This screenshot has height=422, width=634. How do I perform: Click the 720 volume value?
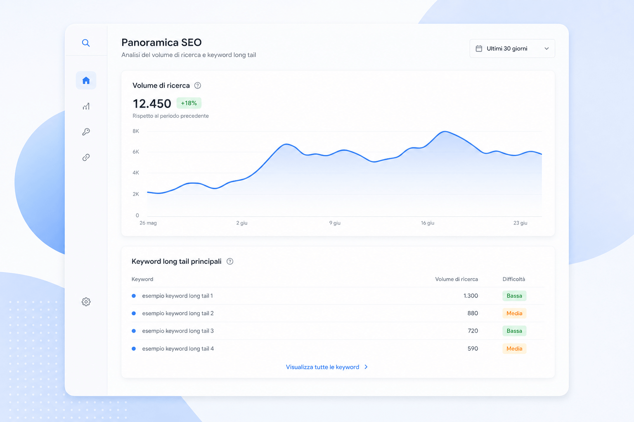[473, 331]
